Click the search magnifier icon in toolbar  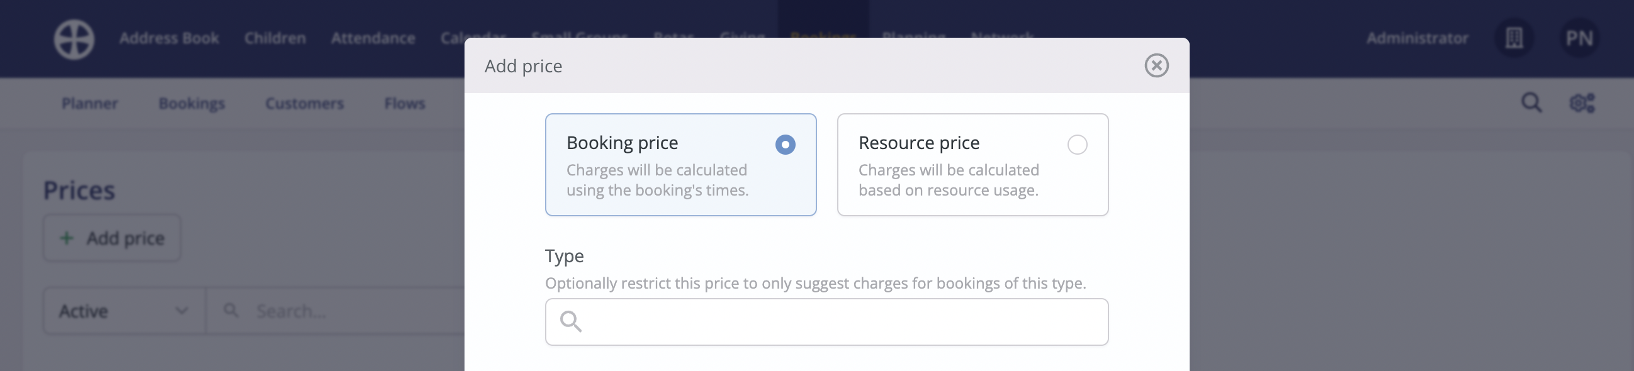coord(1531,102)
